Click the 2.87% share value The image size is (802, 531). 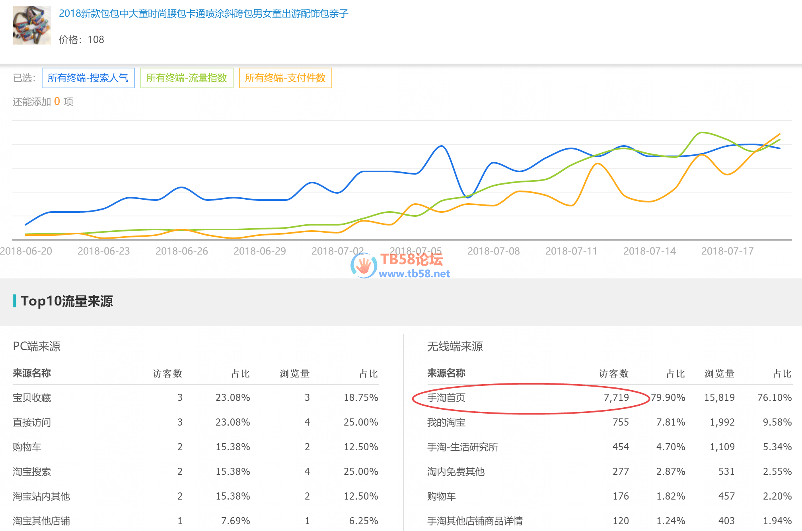[671, 472]
